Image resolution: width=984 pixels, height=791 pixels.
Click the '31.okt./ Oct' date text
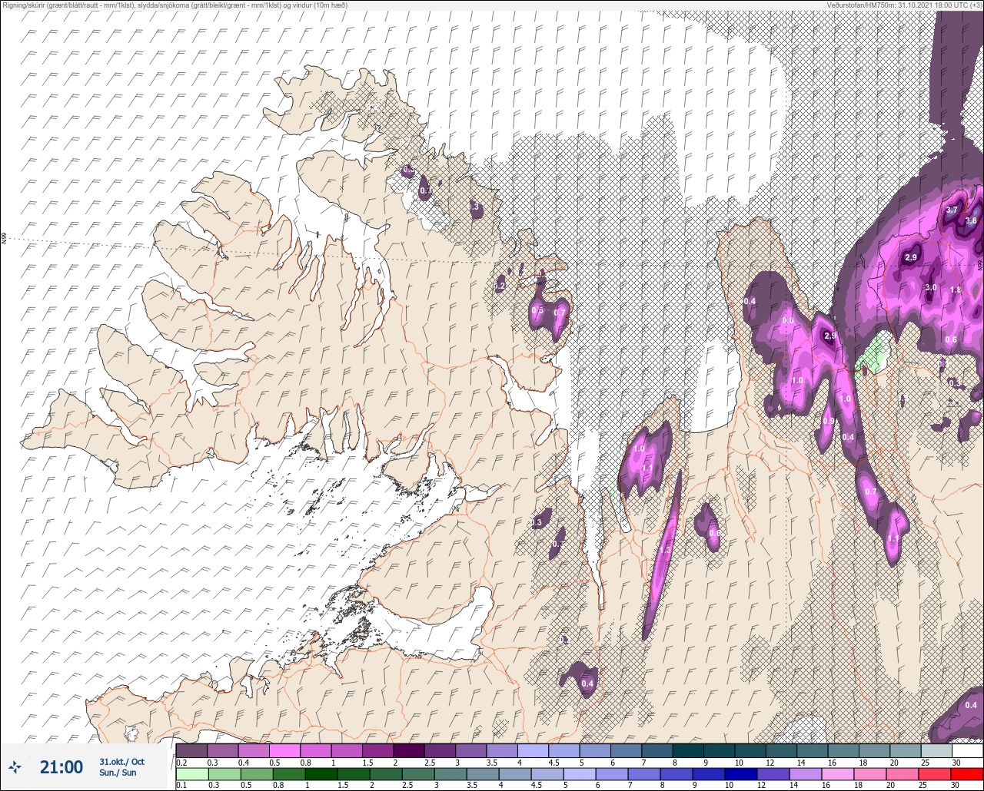(x=121, y=762)
